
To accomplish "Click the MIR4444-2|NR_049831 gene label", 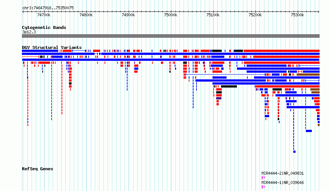I will pyautogui.click(x=283, y=173).
